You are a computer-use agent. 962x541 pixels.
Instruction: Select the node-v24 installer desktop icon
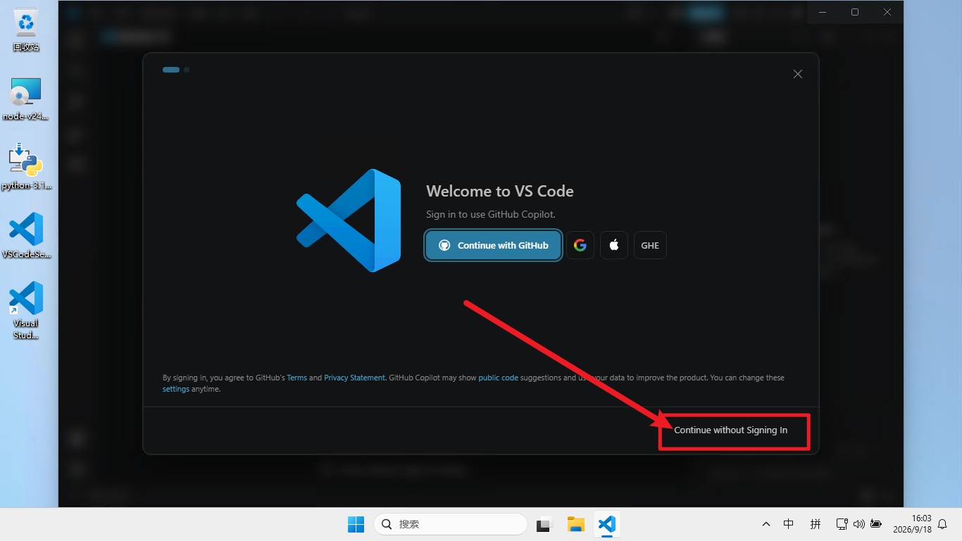pos(26,99)
